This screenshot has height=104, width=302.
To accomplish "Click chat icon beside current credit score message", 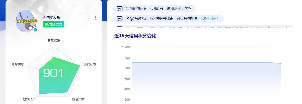I will 120,9.
